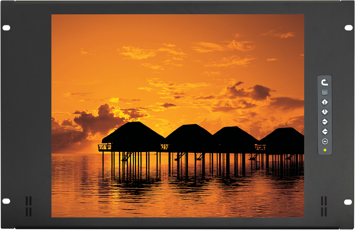Click the bottom-right mounting screw on the bezel
Screen dimensions: 355x230
(x=349, y=202)
